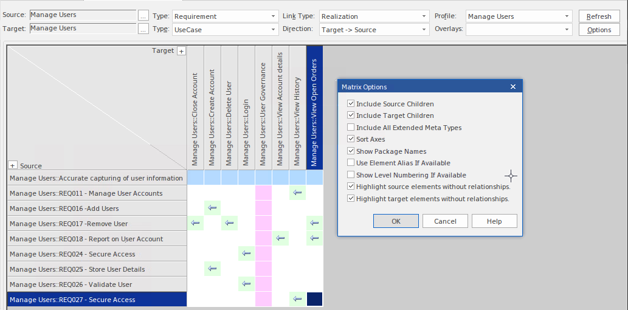Close the Matrix Options dialog
Screen dimensions: 628x310
click(x=513, y=87)
